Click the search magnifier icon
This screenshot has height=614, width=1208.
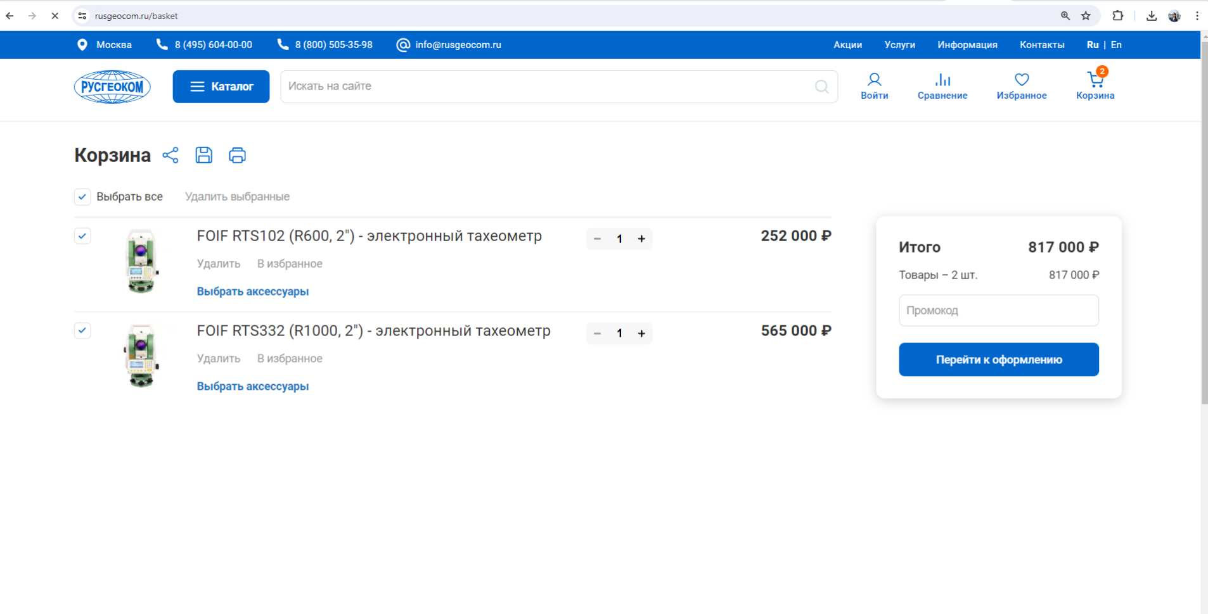[822, 87]
